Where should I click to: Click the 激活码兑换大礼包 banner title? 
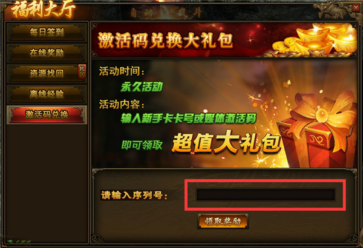(165, 41)
